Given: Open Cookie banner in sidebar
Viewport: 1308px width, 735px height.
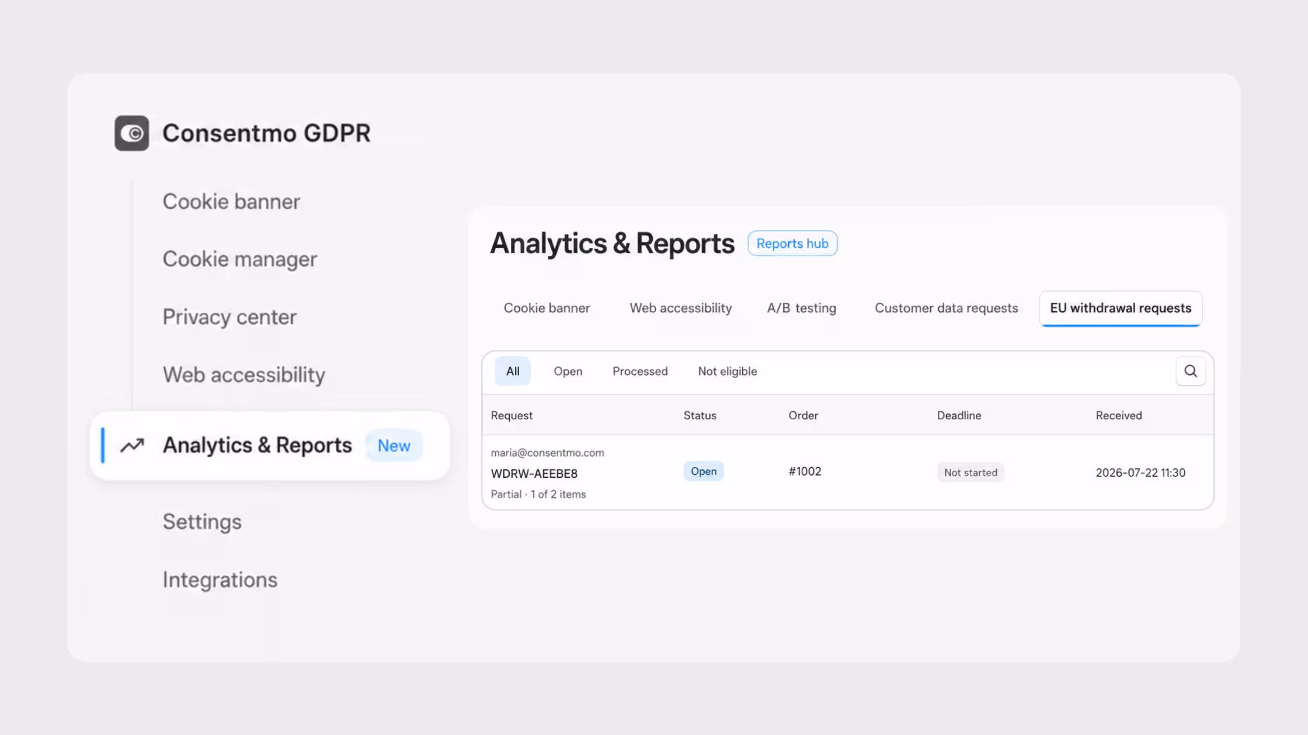Looking at the screenshot, I should coord(231,201).
